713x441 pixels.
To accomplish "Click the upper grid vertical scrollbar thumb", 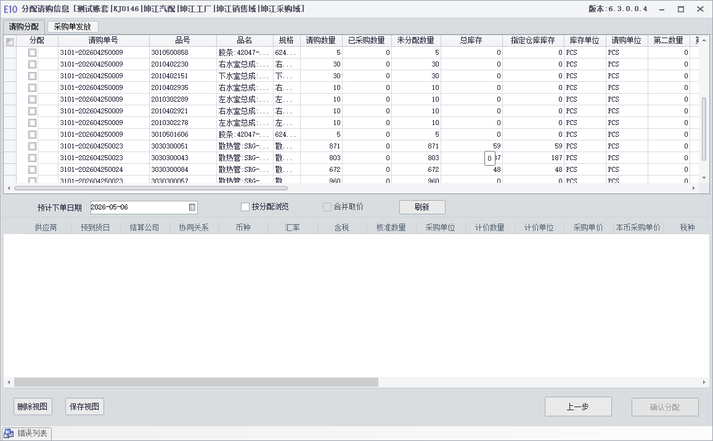I will coord(704,129).
